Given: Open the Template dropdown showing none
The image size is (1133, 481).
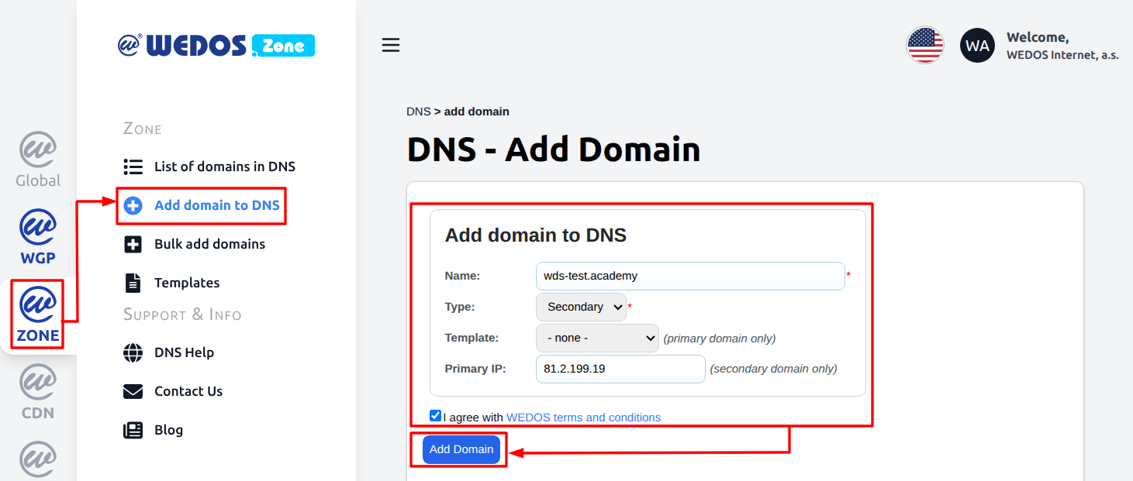Looking at the screenshot, I should [x=597, y=338].
